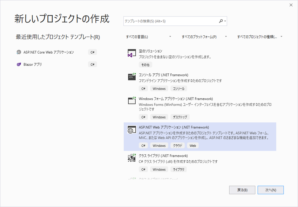298x207 pixels.
Task: Click the コンソール アプリ console icon
Action: 132,76
